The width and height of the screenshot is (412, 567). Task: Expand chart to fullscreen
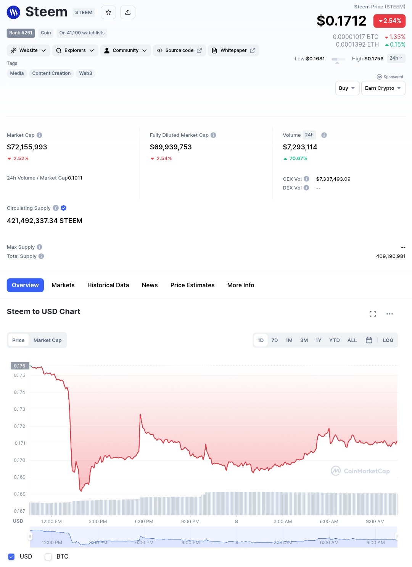[x=373, y=314]
